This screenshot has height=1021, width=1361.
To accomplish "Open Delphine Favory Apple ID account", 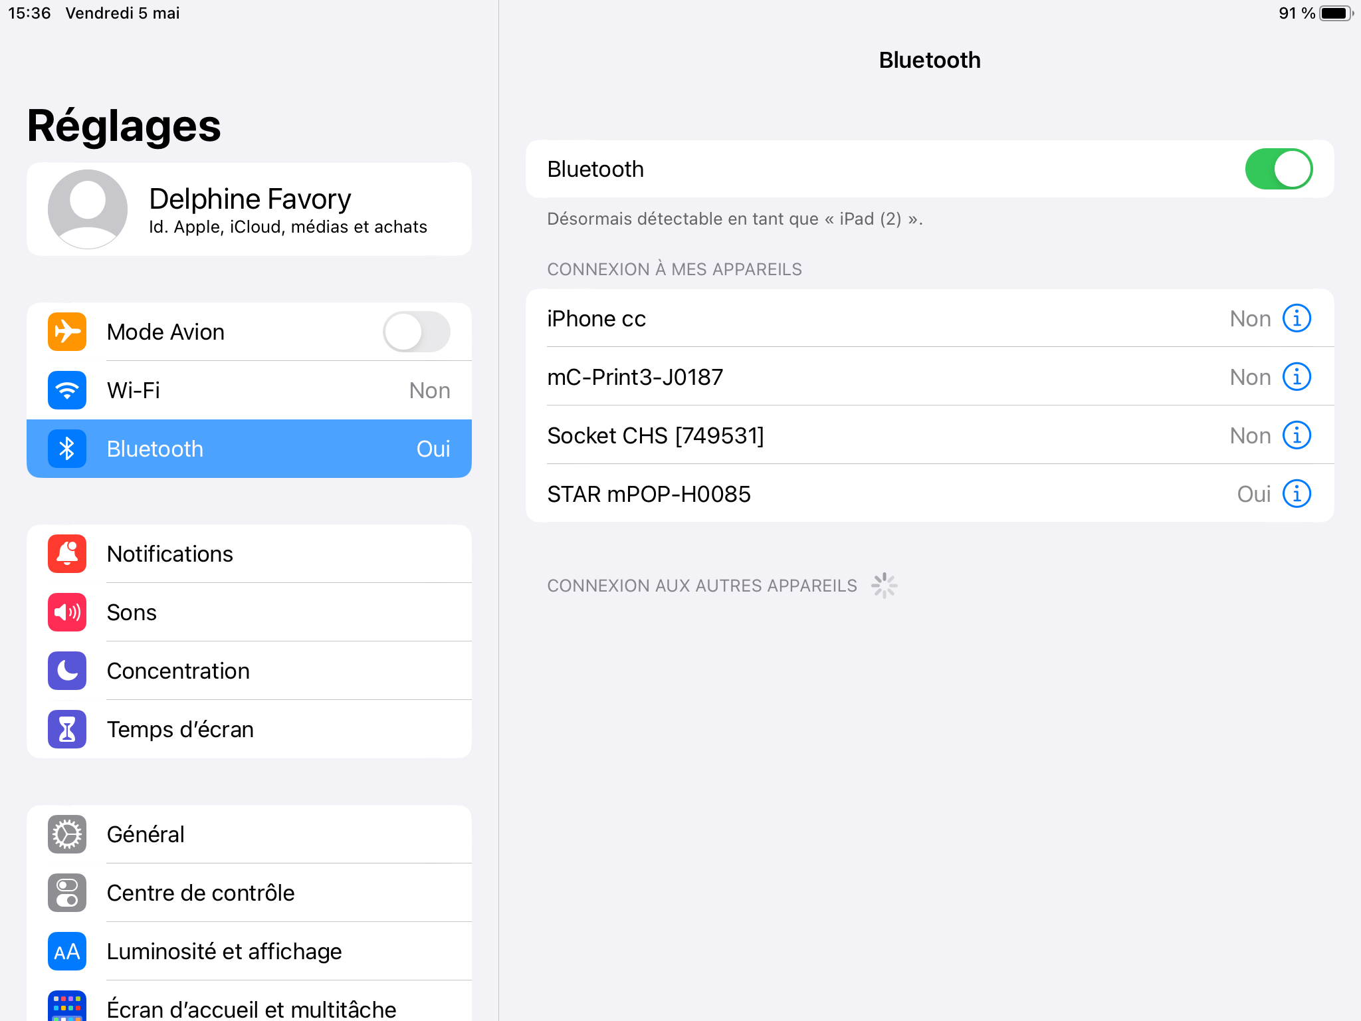I will 249,209.
